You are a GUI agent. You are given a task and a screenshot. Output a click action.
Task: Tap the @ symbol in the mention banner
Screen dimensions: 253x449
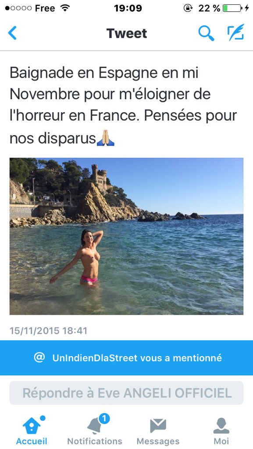click(39, 357)
